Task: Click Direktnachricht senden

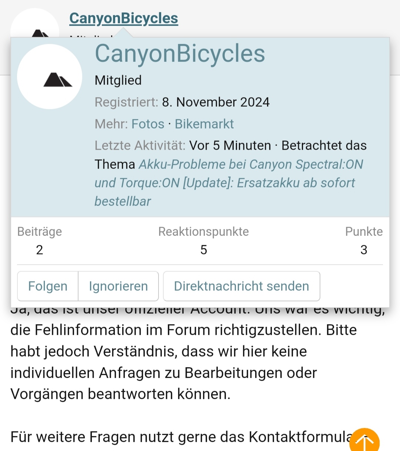Action: (241, 286)
